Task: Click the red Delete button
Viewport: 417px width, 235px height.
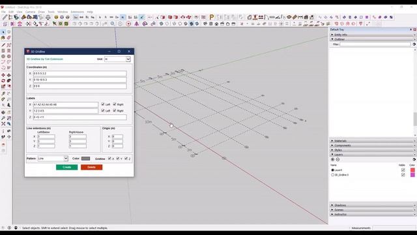Action: [91, 167]
